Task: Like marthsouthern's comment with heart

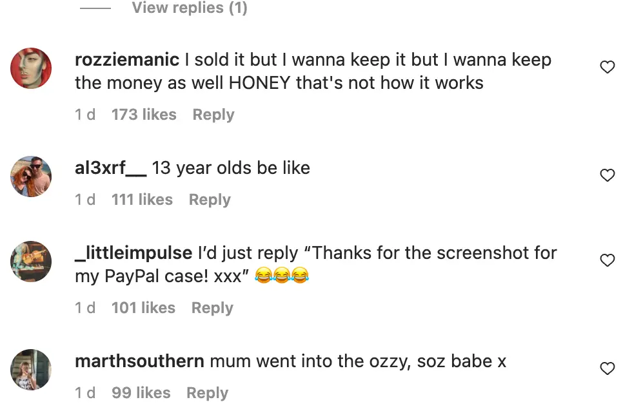Action: 607,368
